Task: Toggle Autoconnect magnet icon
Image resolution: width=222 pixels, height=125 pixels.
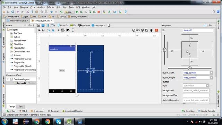Action: [x=43, y=30]
